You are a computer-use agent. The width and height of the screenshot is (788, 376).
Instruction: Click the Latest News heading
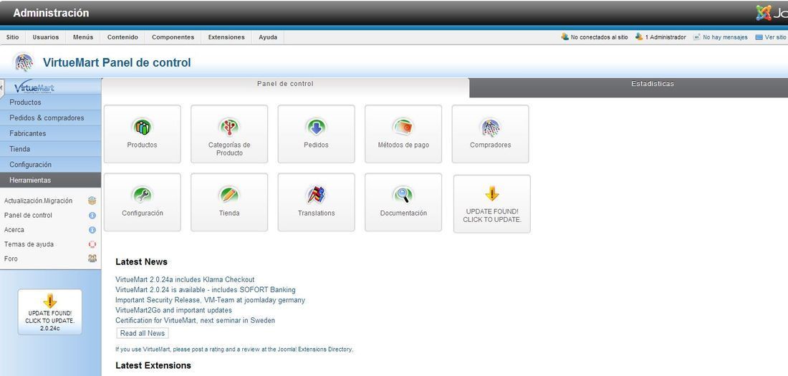[x=141, y=262]
